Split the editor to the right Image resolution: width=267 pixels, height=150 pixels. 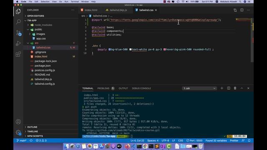pos(242,10)
